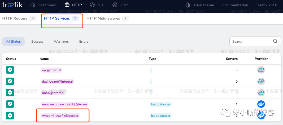Click the TCP icon in navbar
The width and height of the screenshot is (283, 125).
[92, 5]
